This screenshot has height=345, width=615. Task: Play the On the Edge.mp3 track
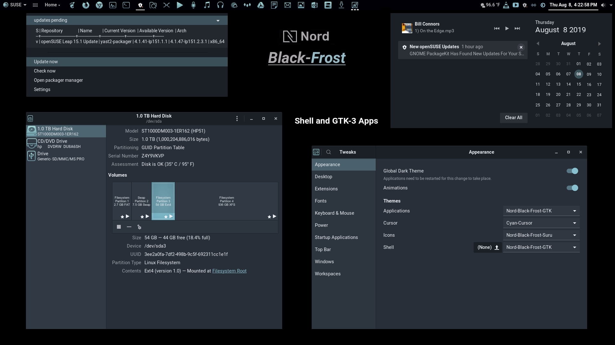[x=507, y=28]
